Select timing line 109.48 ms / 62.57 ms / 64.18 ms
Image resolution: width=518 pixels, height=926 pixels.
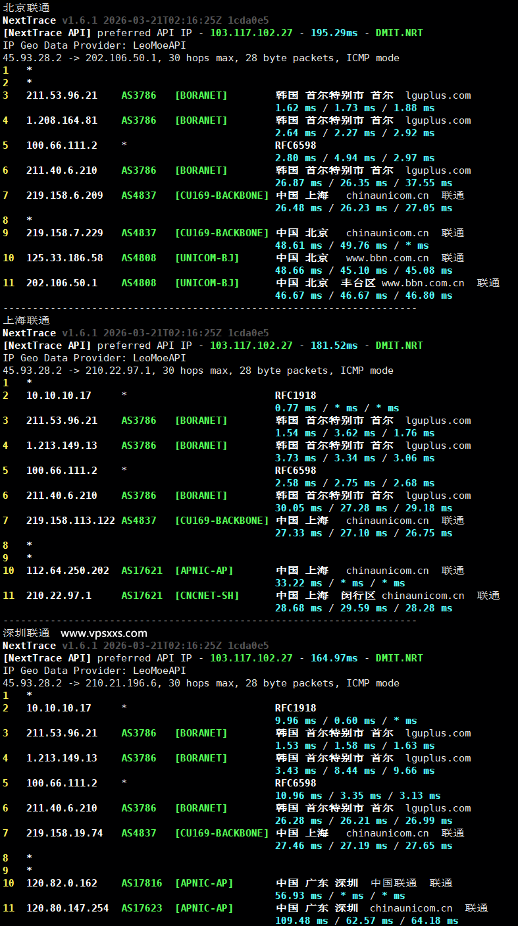pos(367,921)
